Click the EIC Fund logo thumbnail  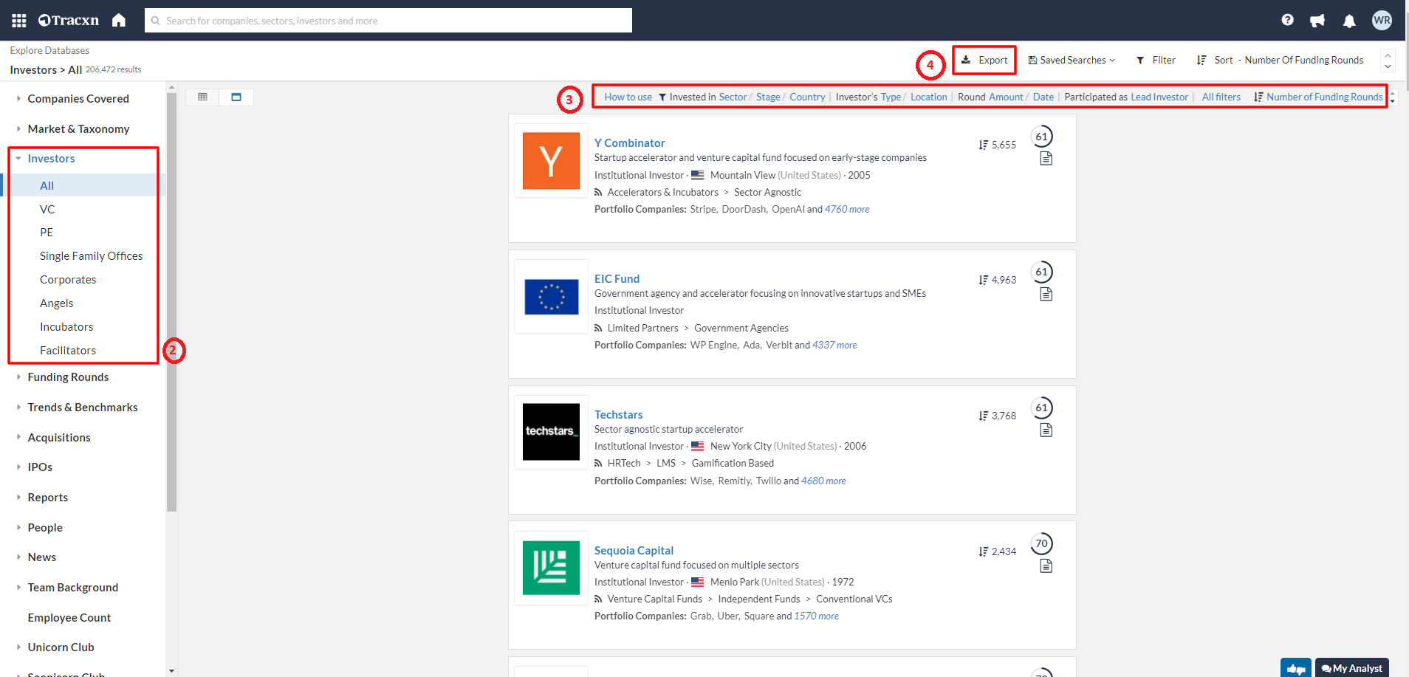(x=551, y=297)
